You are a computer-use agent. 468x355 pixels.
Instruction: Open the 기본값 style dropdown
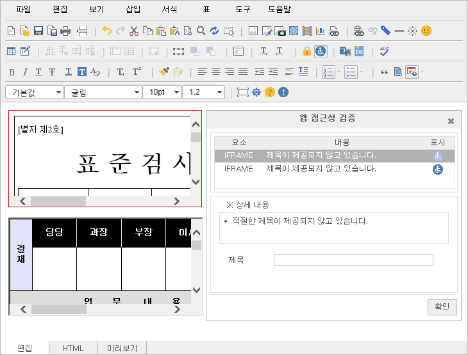[x=35, y=92]
